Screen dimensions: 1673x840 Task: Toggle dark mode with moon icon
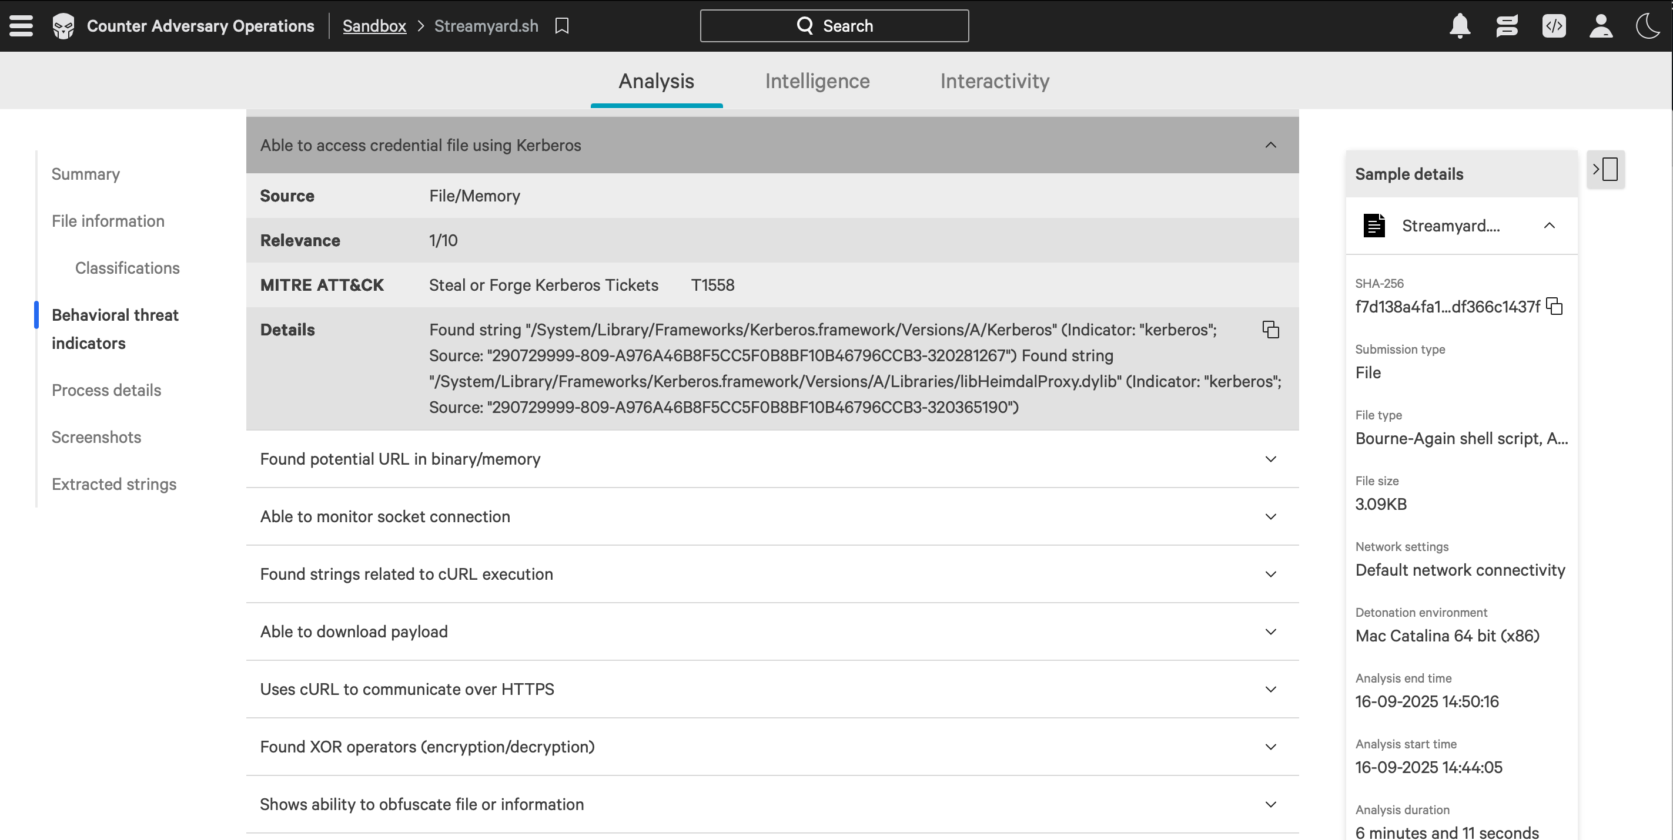pos(1647,26)
